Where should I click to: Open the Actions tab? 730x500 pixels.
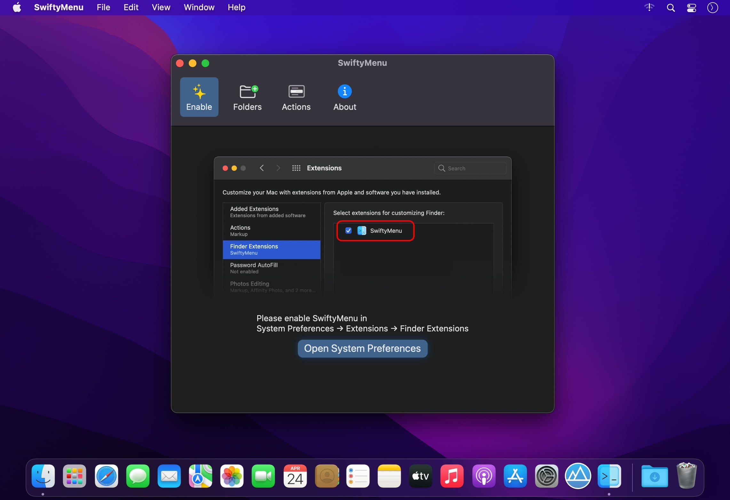point(296,97)
